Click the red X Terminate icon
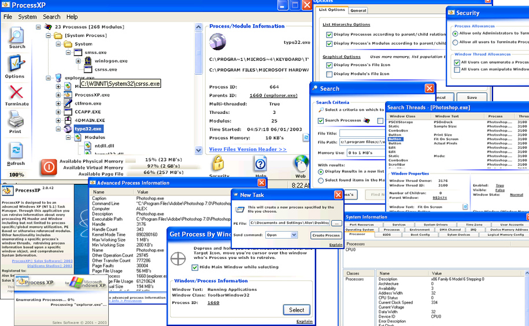Image resolution: width=529 pixels, height=326 pixels. click(16, 93)
